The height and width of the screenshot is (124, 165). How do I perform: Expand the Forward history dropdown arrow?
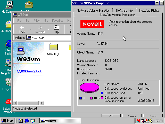click(x=48, y=29)
